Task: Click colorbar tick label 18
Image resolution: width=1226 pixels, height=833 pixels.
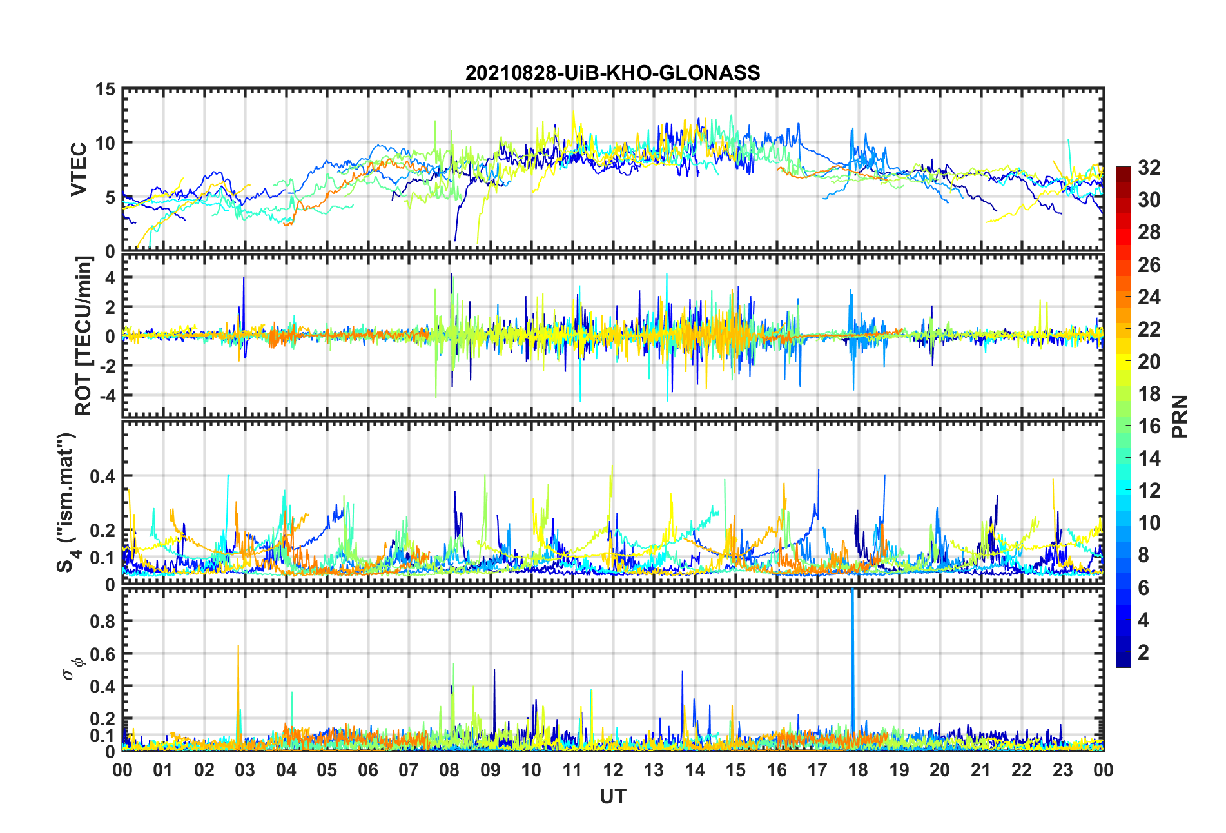Action: pos(1149,393)
